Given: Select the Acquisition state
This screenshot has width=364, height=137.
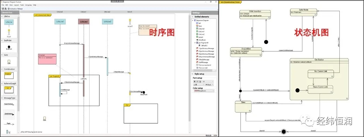Looking at the screenshot, I should [246, 52].
